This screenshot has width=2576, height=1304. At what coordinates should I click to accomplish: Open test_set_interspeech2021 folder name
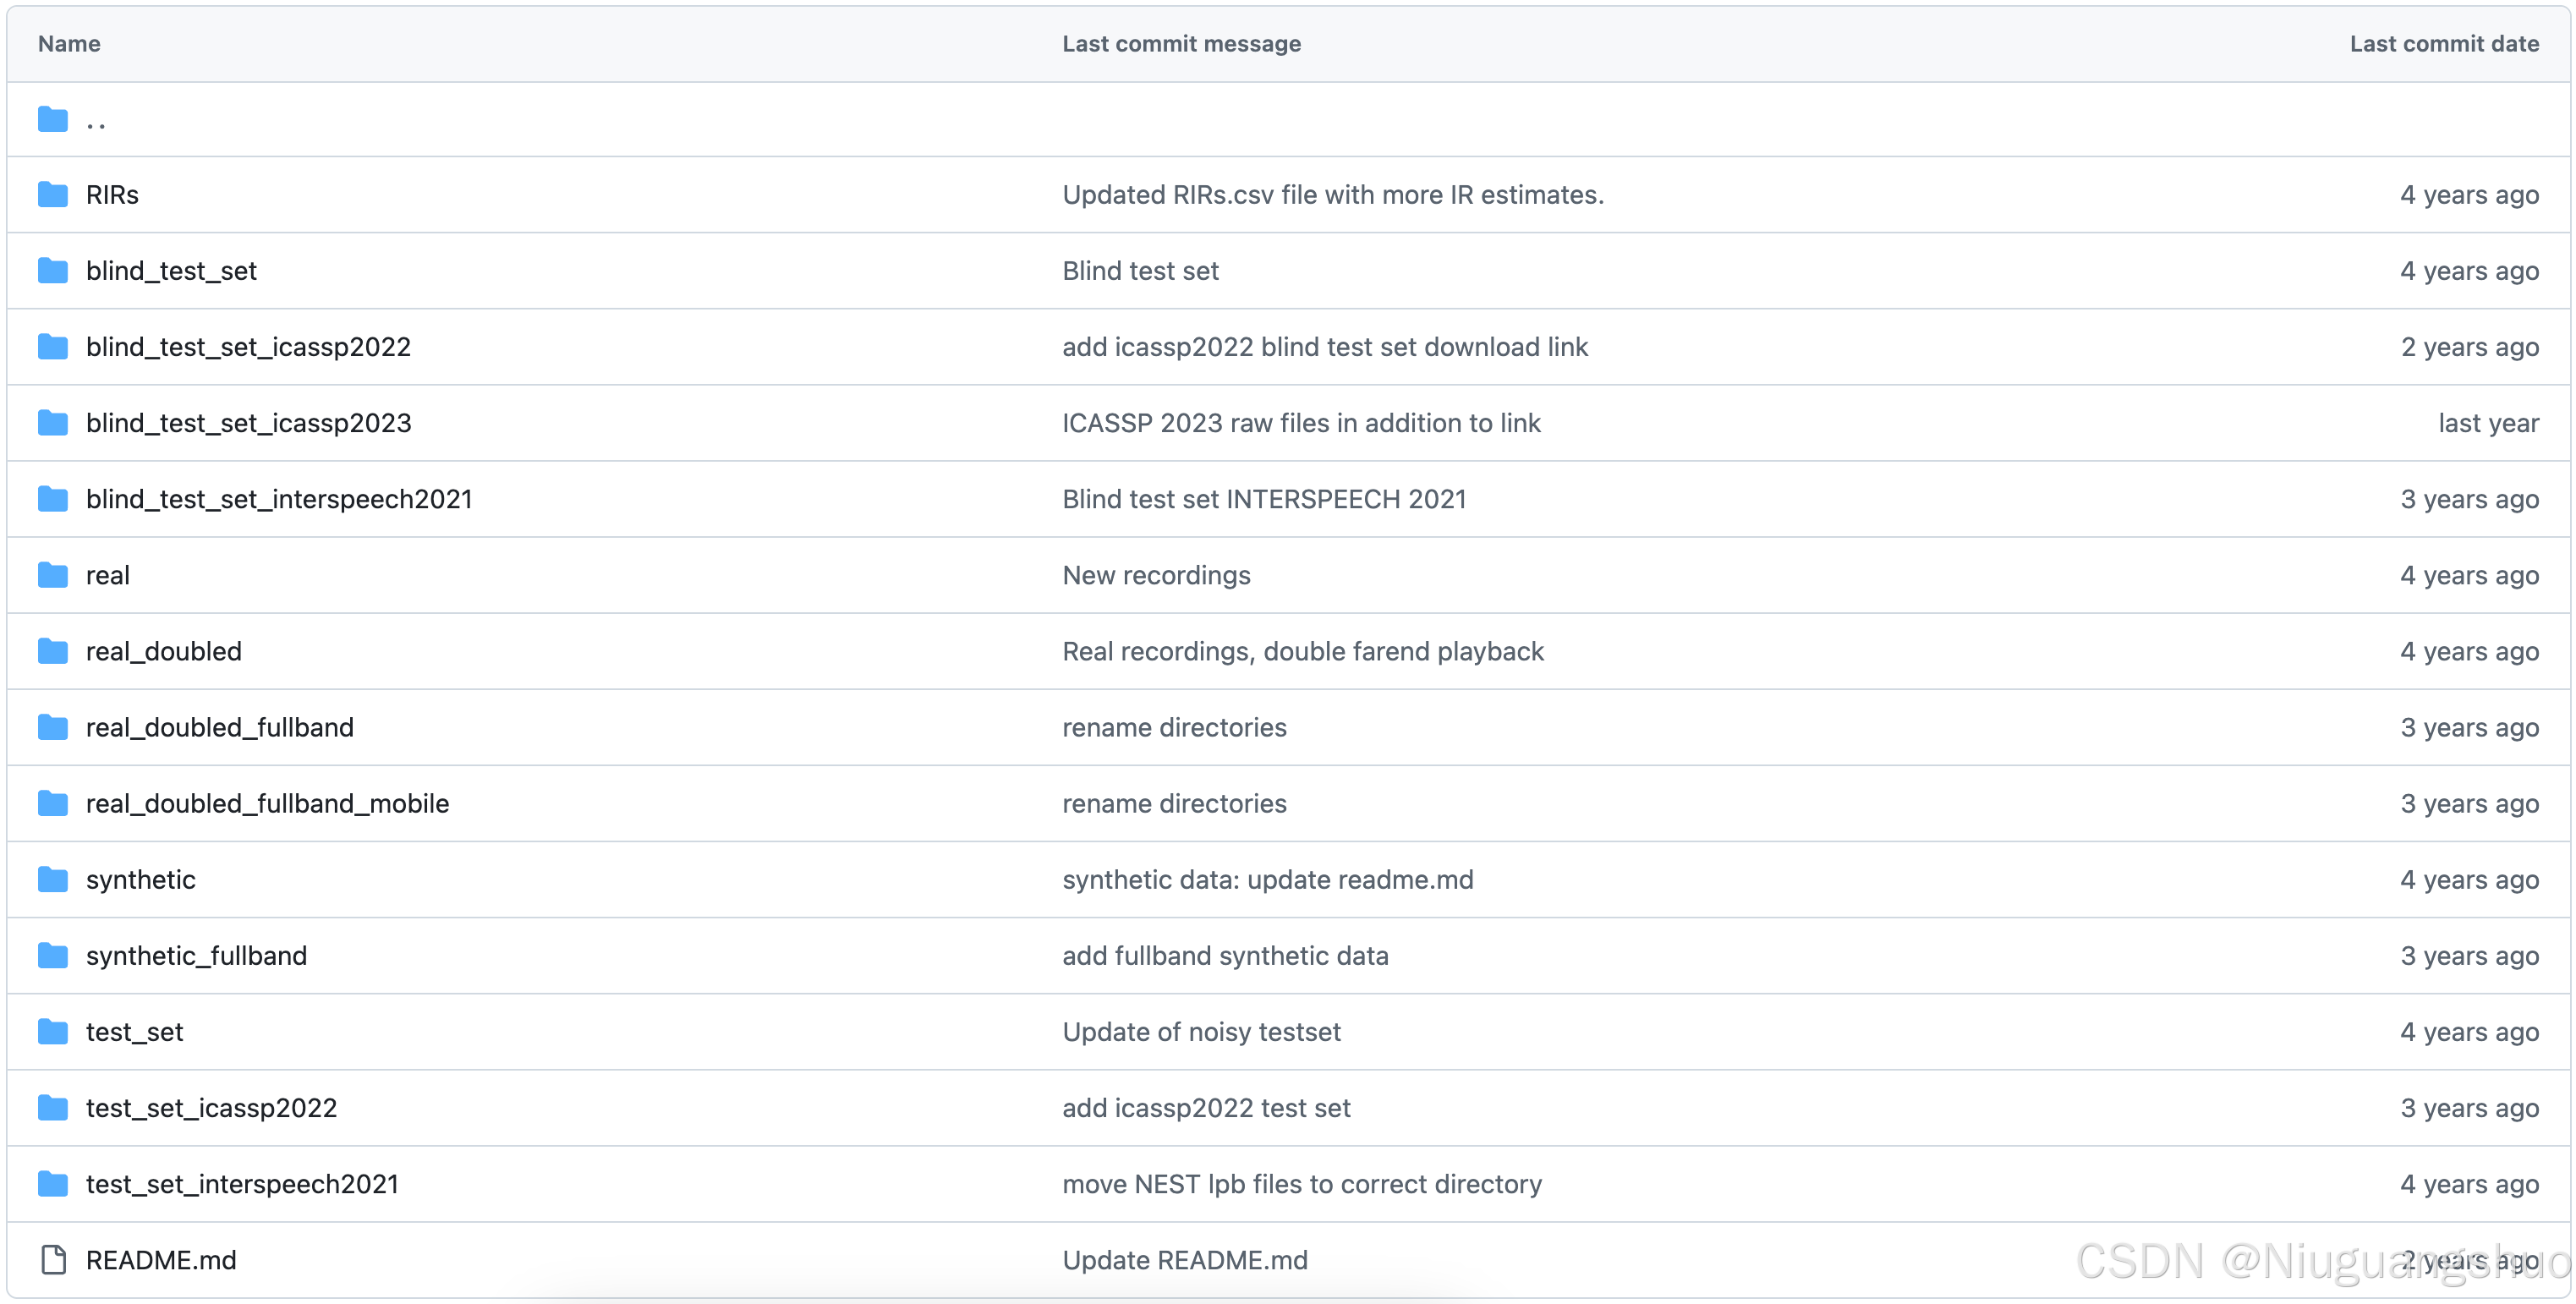pyautogui.click(x=242, y=1184)
